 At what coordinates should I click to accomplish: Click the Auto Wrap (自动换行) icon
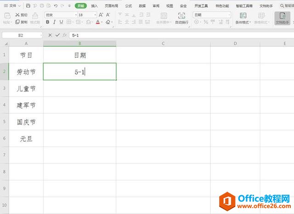pos(181,16)
